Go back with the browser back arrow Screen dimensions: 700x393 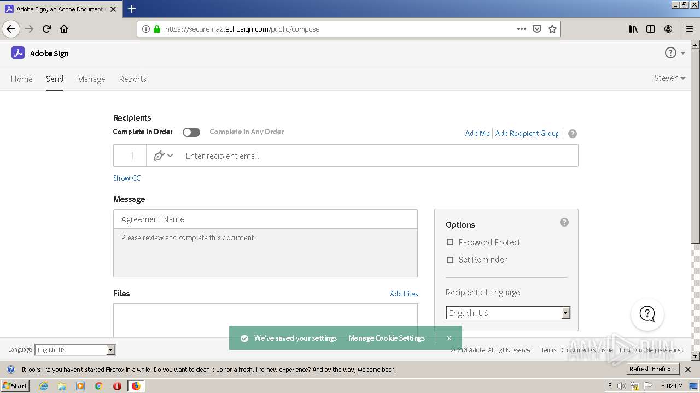coord(11,29)
